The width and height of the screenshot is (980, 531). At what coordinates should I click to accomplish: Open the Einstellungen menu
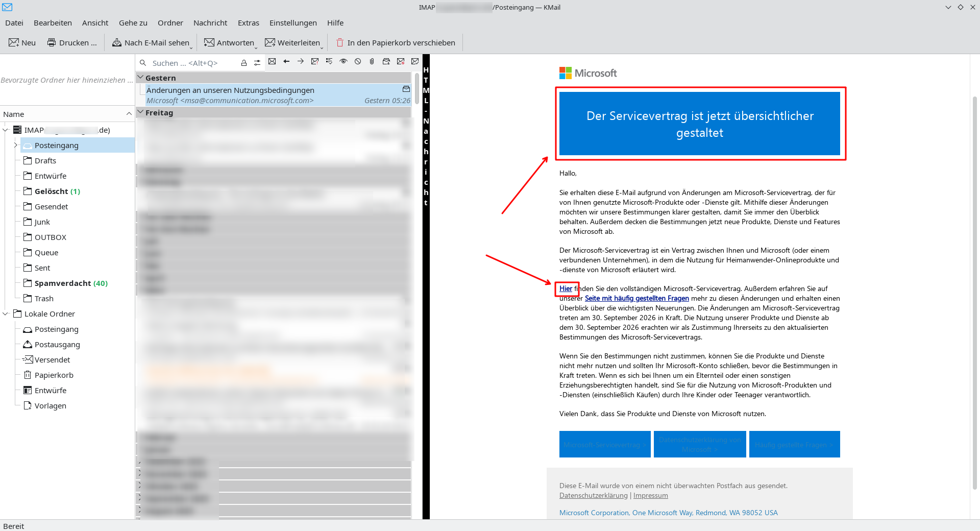293,23
